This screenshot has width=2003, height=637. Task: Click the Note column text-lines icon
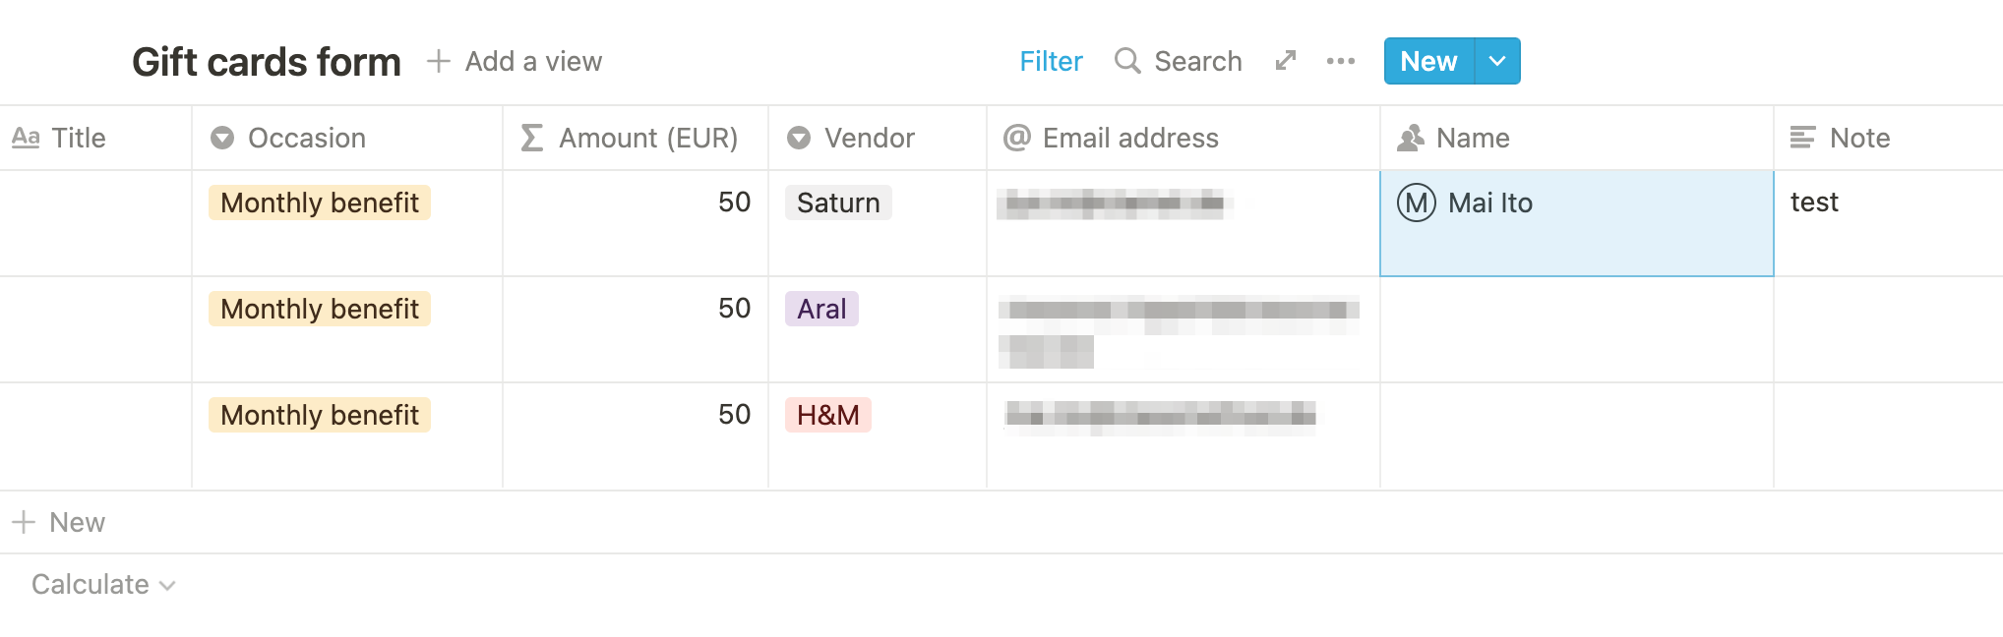point(1802,138)
